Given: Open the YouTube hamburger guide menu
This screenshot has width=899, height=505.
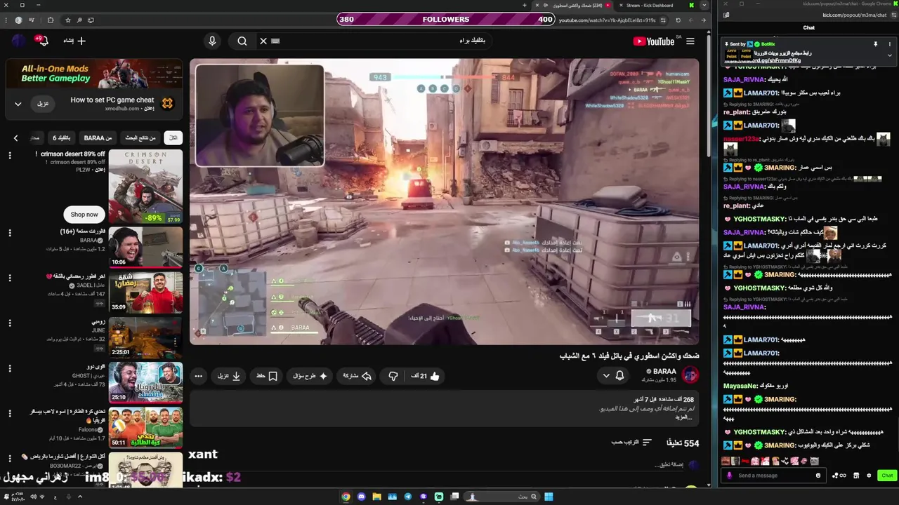Looking at the screenshot, I should [x=690, y=41].
